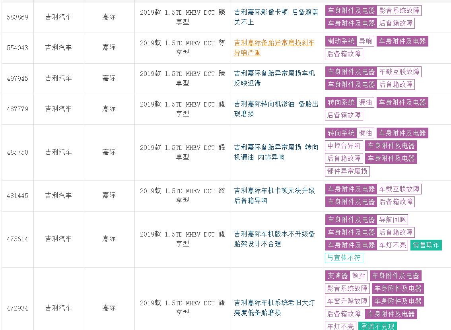Click the green 销售欺诈 tag
Image resolution: width=451 pixels, height=330 pixels.
(426, 245)
